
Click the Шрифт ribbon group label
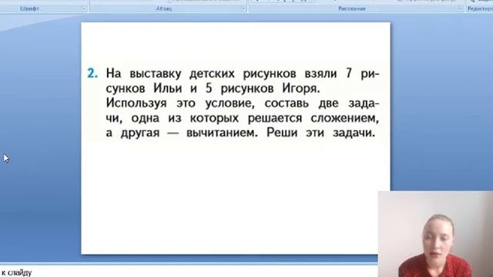29,8
